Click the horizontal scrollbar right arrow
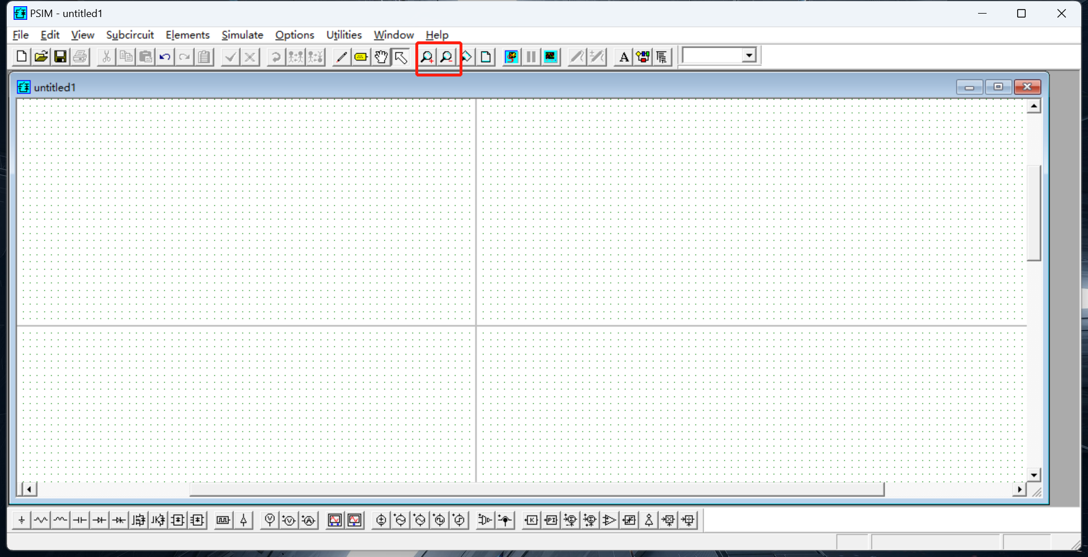Viewport: 1088px width, 557px height. [x=1019, y=489]
